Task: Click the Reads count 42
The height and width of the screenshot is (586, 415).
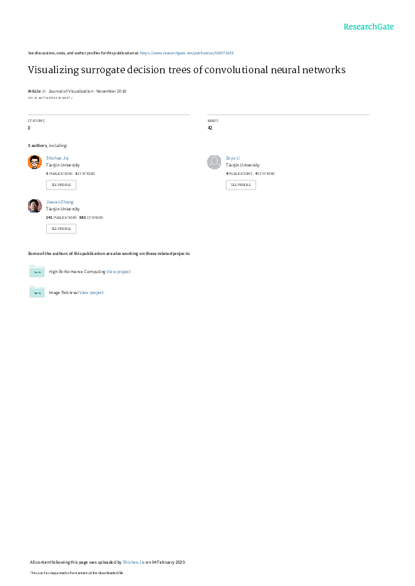Action: pos(210,128)
